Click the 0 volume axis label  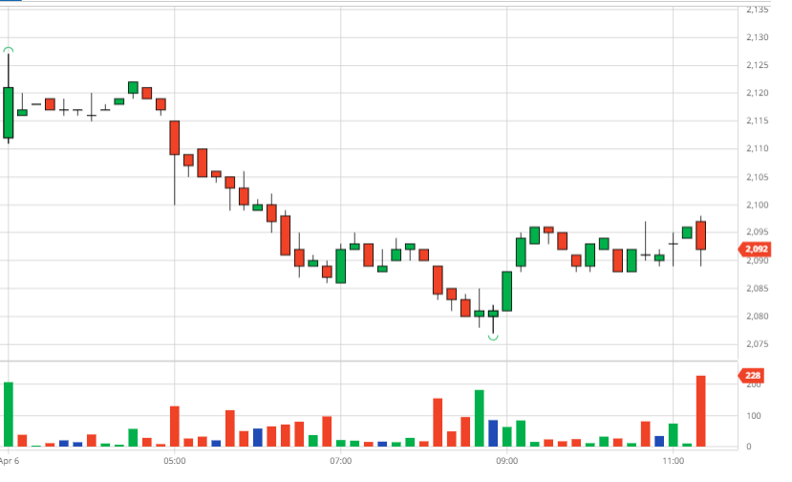749,447
